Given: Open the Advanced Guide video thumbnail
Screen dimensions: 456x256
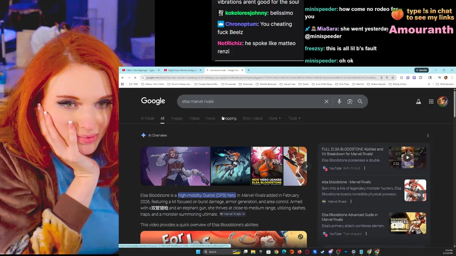Looking at the screenshot, I should click(408, 223).
